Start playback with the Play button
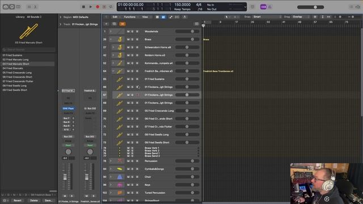 click(x=91, y=7)
